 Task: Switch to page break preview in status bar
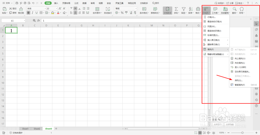tap(204, 133)
